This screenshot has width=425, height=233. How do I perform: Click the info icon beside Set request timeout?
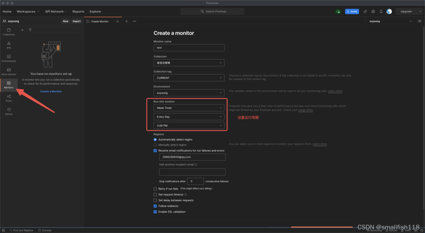(x=186, y=195)
